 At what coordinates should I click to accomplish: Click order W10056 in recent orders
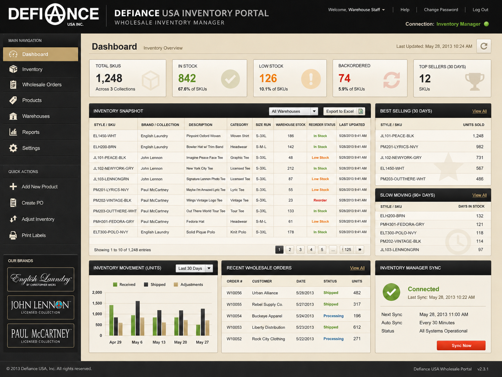[234, 293]
